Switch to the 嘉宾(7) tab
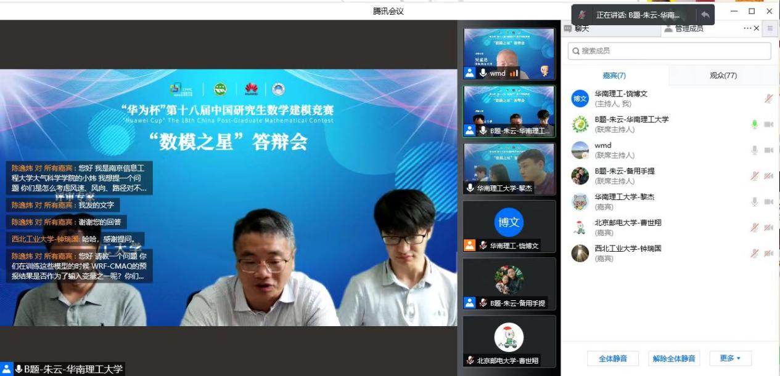The height and width of the screenshot is (376, 780). coord(614,76)
